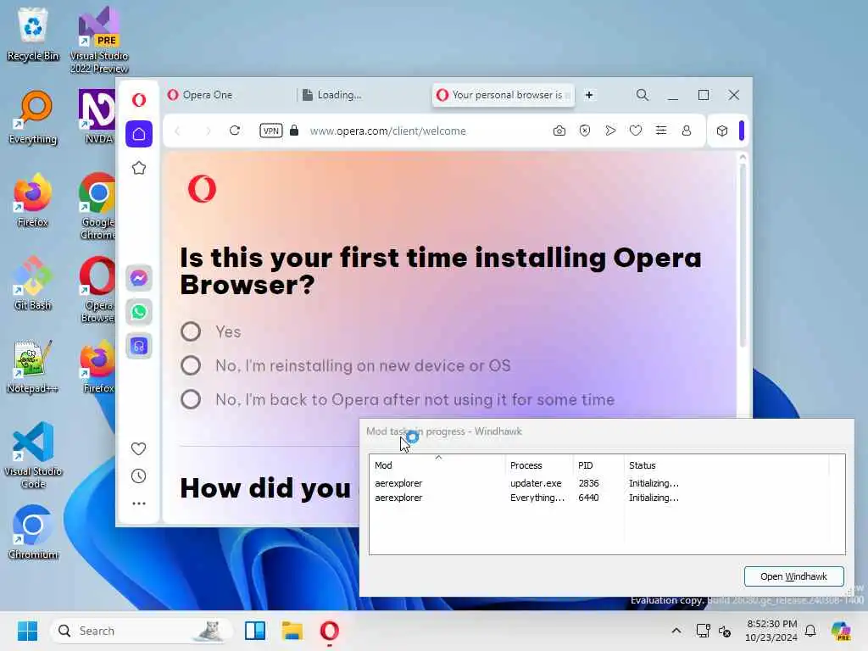Open the purple Aria AI sidebar icon
The image size is (868, 651).
[139, 346]
